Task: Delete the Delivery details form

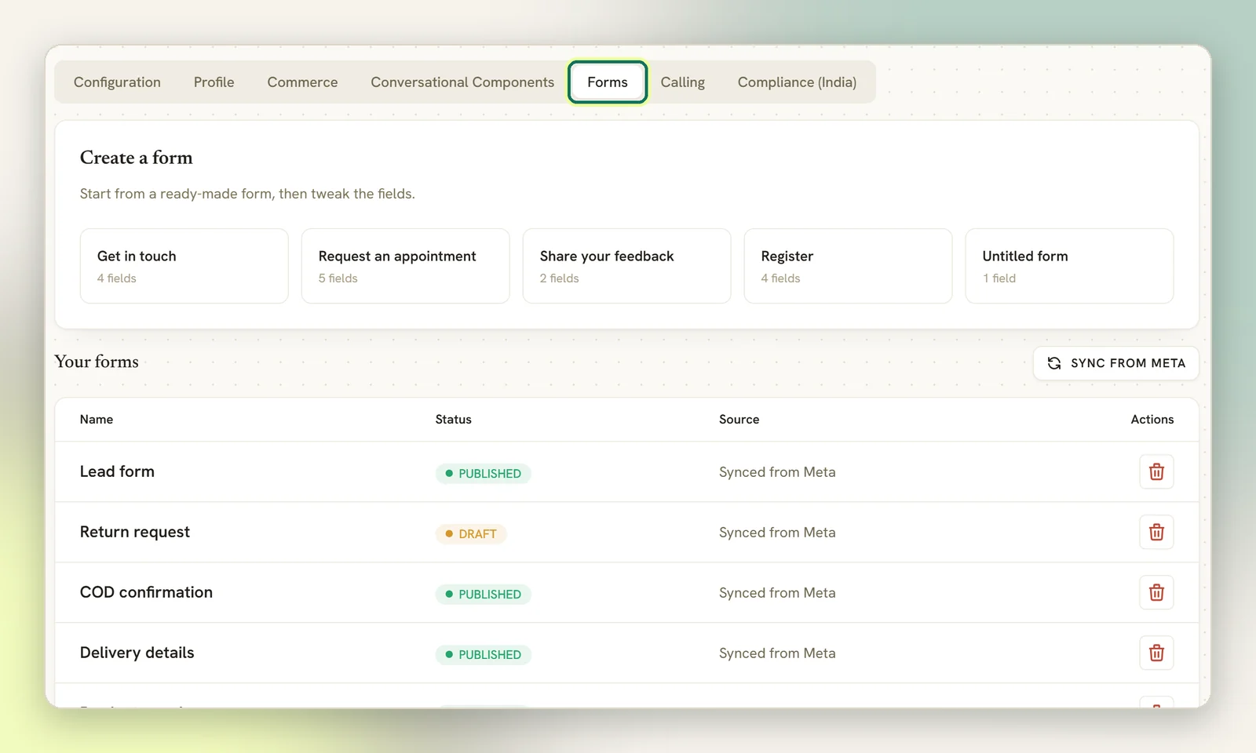Action: (1156, 653)
